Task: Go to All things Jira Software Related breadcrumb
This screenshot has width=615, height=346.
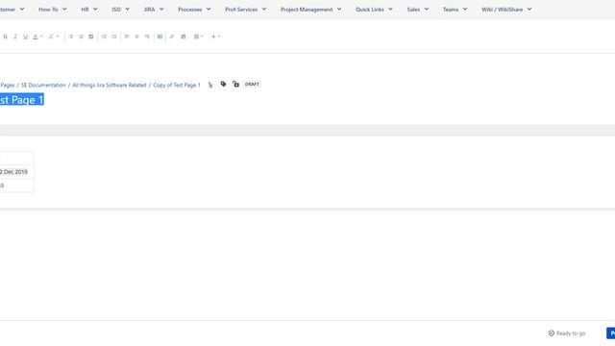Action: pyautogui.click(x=109, y=86)
